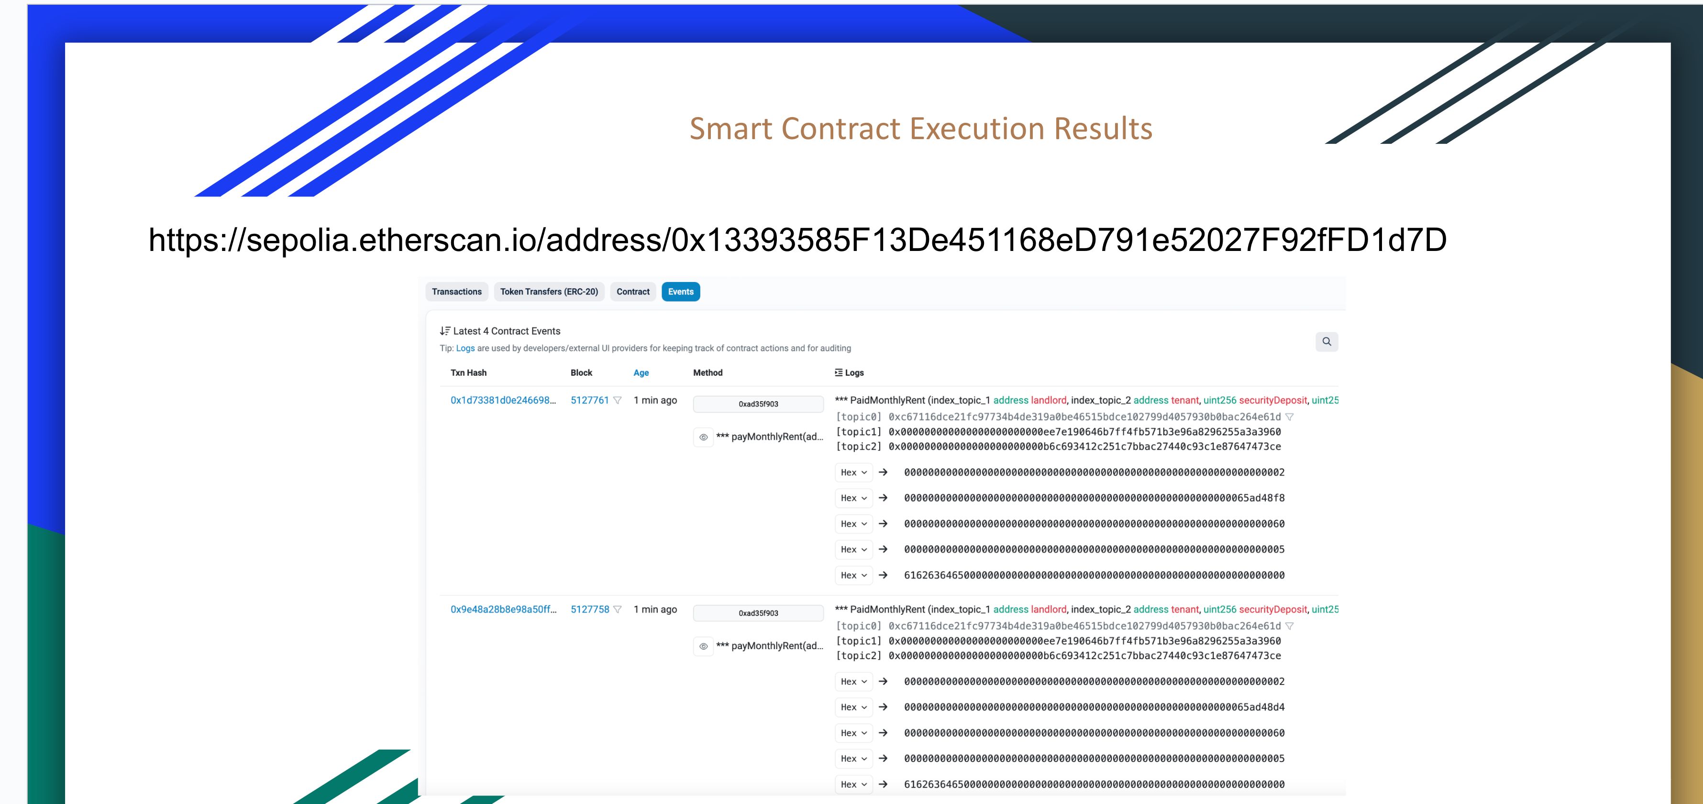
Task: Click arrow beside value ending 65ad48d4
Action: (883, 707)
